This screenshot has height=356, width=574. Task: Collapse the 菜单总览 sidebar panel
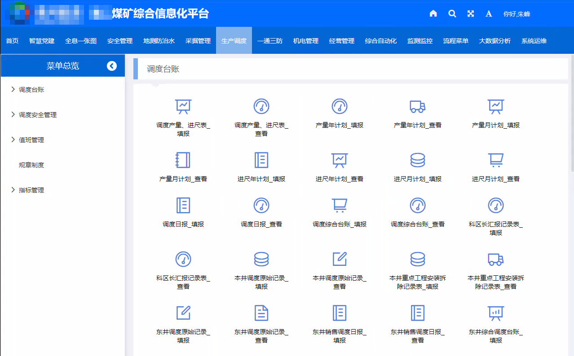click(111, 65)
